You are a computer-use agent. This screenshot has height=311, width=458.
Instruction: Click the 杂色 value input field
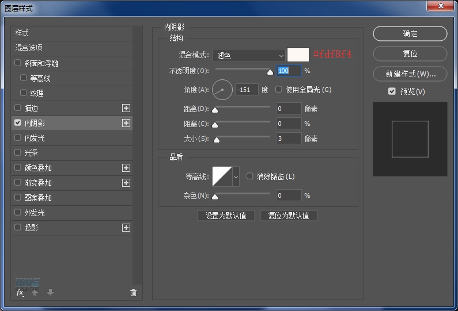click(289, 195)
